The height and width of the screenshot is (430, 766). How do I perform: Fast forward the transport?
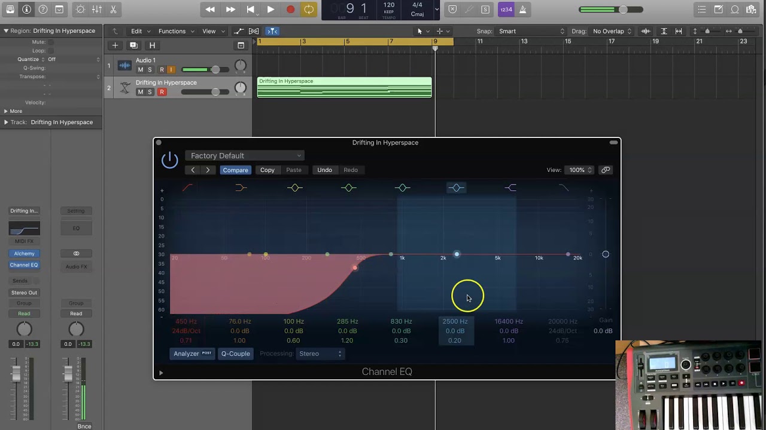point(230,10)
